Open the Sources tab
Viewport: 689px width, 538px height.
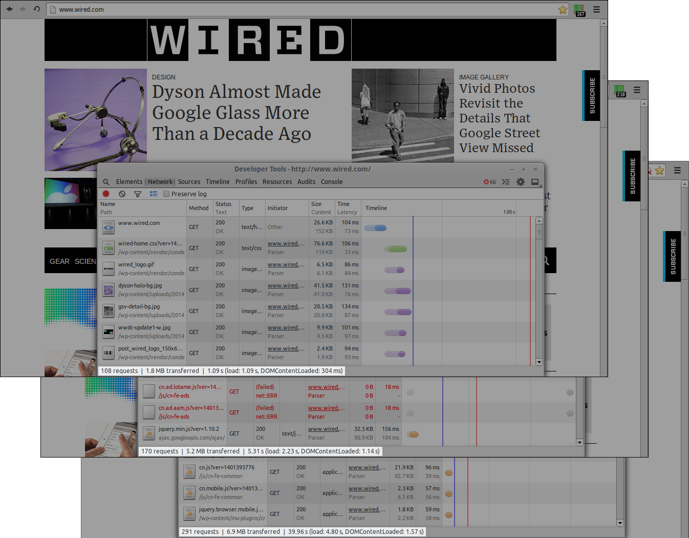pyautogui.click(x=189, y=182)
